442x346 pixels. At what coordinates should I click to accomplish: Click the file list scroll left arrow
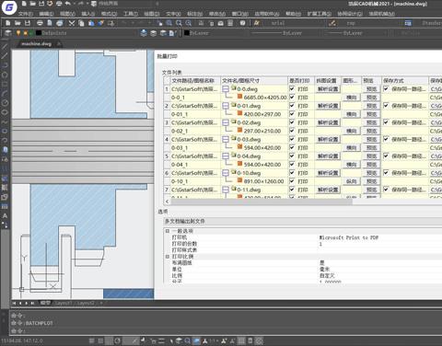(168, 202)
